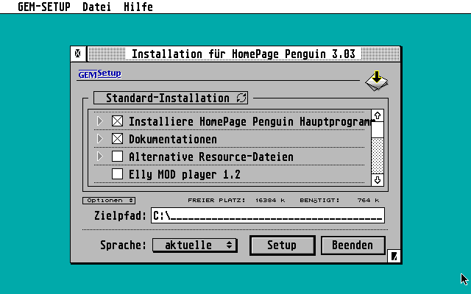
Task: Click the window title bar
Action: pyautogui.click(x=244, y=54)
